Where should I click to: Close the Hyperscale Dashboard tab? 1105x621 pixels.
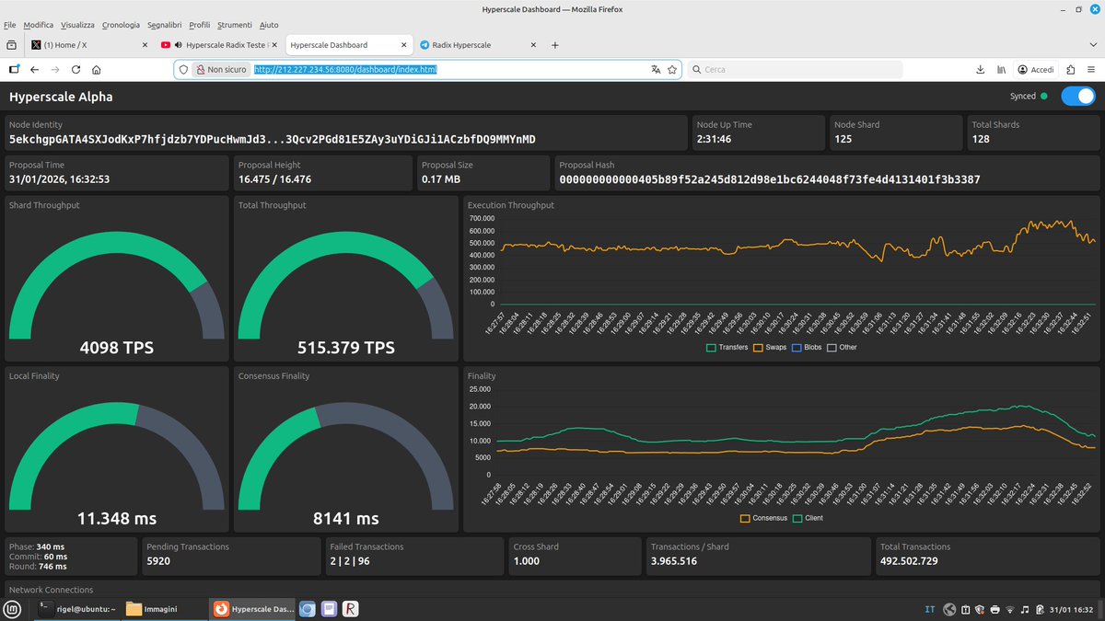click(403, 44)
